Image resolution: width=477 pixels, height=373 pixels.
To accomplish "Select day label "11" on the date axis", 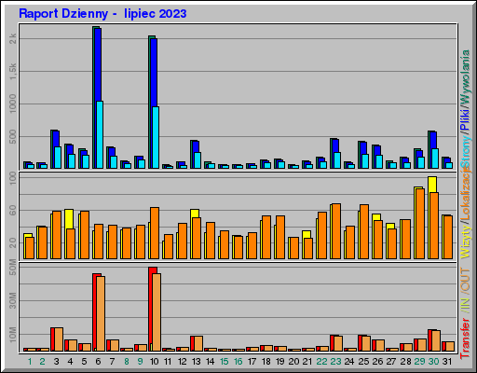I will (x=168, y=362).
